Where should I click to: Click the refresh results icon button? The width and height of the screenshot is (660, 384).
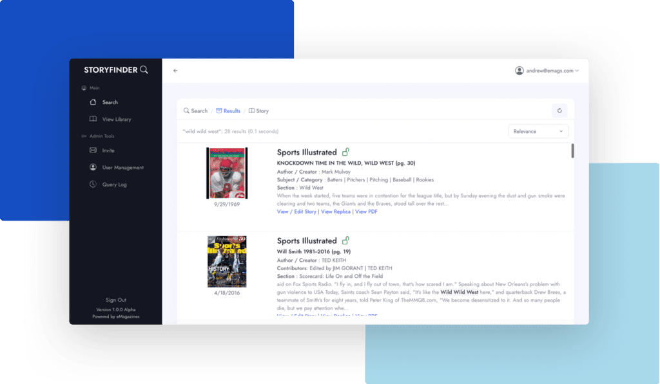pyautogui.click(x=559, y=111)
